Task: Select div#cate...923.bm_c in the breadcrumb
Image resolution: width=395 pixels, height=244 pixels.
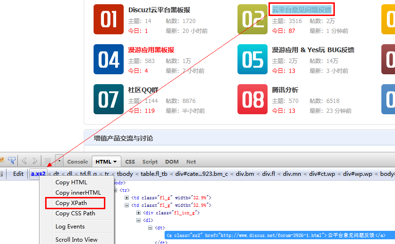Action: (202, 174)
